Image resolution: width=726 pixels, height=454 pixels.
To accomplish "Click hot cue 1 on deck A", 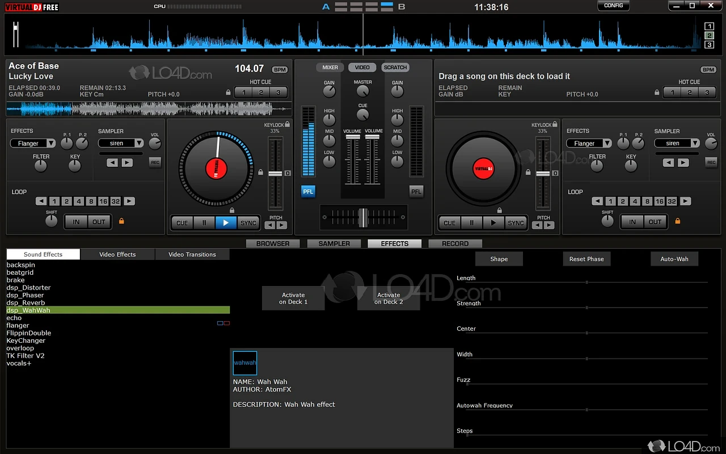I will coord(243,93).
